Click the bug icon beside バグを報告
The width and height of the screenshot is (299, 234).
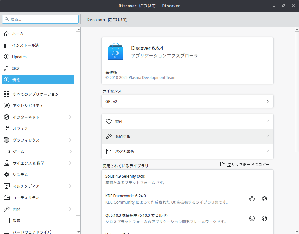click(109, 152)
